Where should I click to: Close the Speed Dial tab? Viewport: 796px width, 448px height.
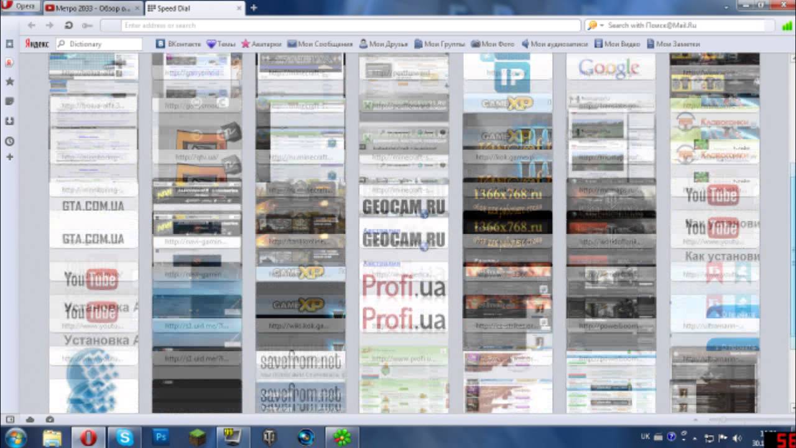[x=238, y=9]
